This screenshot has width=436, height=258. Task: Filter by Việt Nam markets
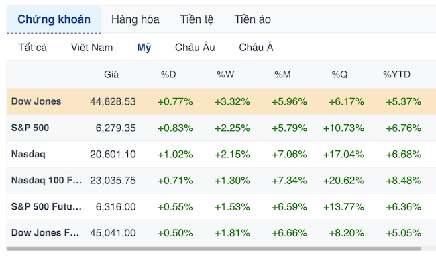click(92, 47)
